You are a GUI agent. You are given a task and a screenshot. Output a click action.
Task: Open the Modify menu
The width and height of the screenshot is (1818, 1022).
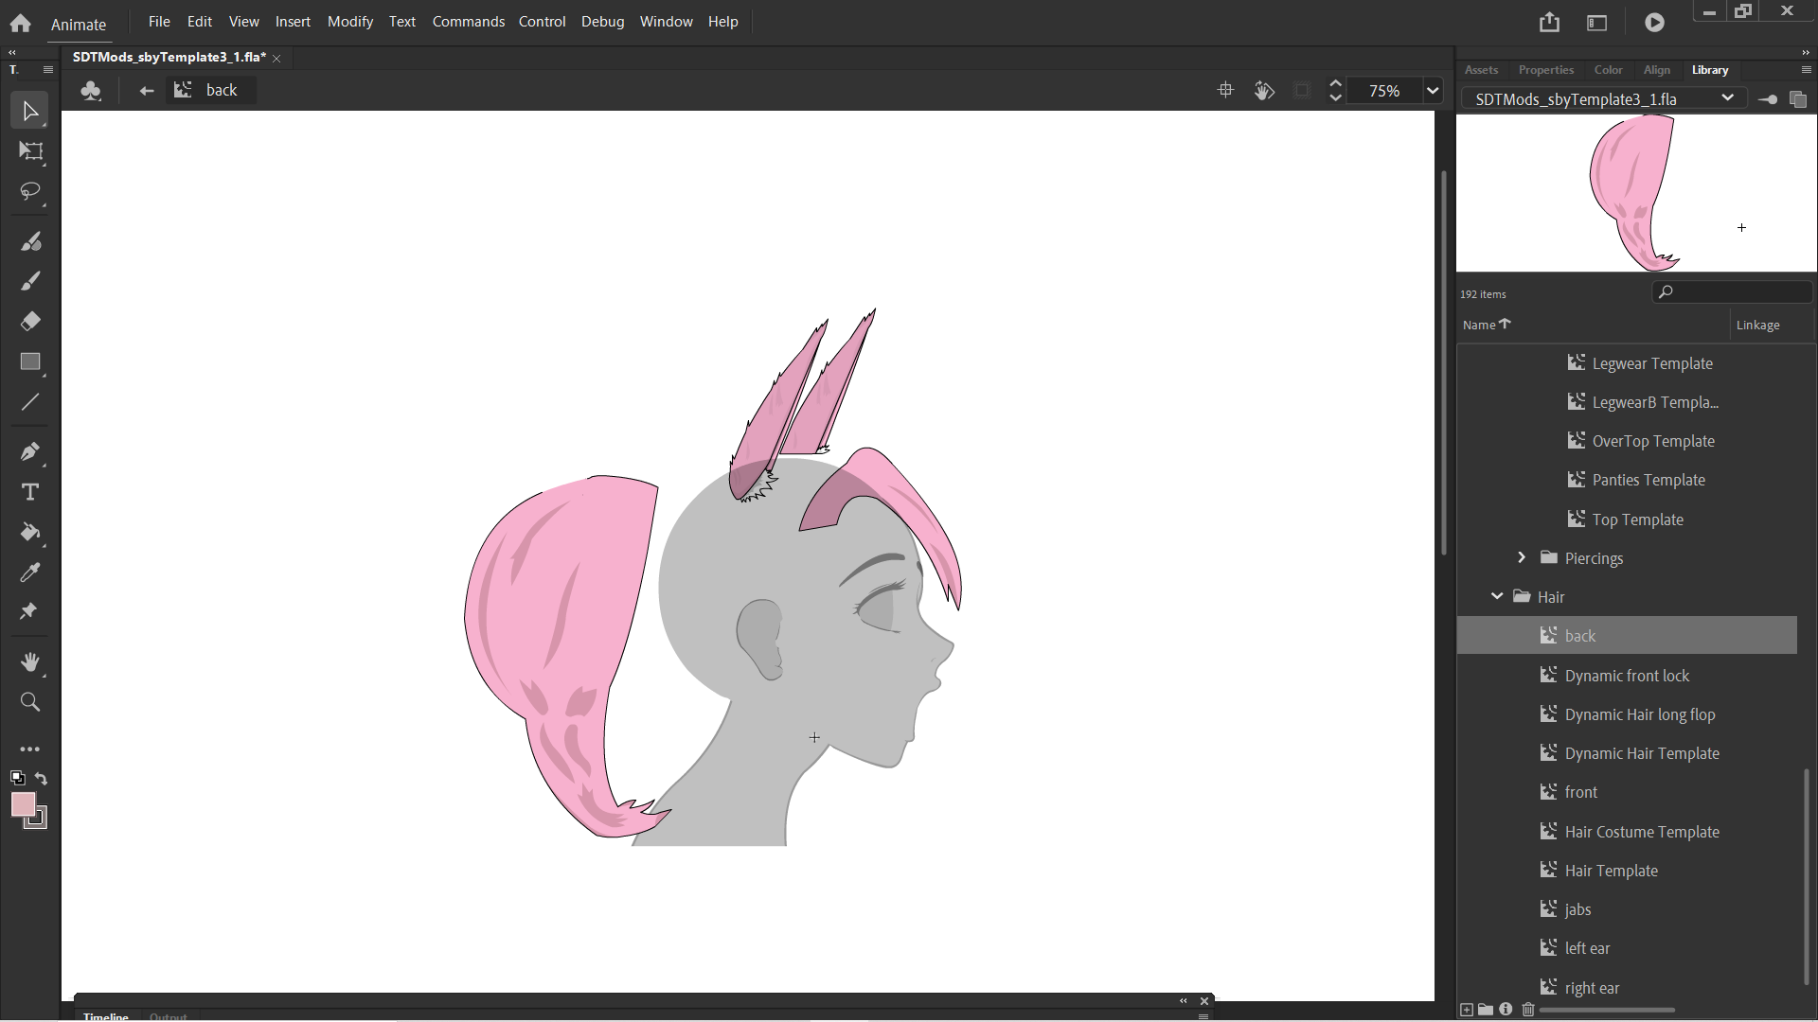click(349, 21)
